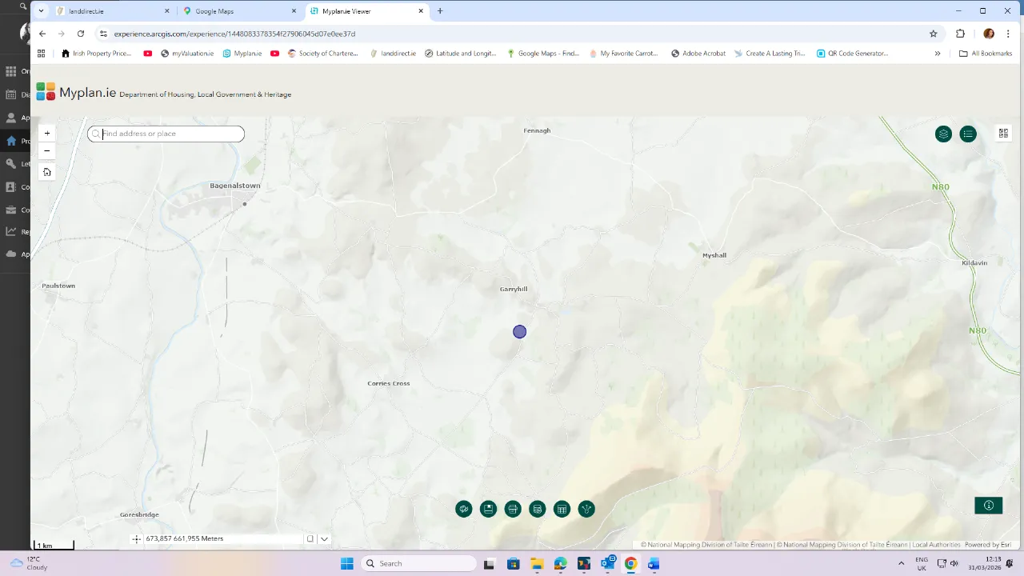The height and width of the screenshot is (576, 1024).
Task: Zoom in on the map
Action: 47,134
